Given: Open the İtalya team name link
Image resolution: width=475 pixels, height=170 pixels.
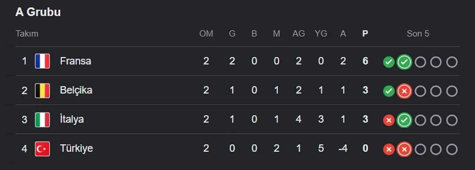Looking at the screenshot, I should (72, 119).
